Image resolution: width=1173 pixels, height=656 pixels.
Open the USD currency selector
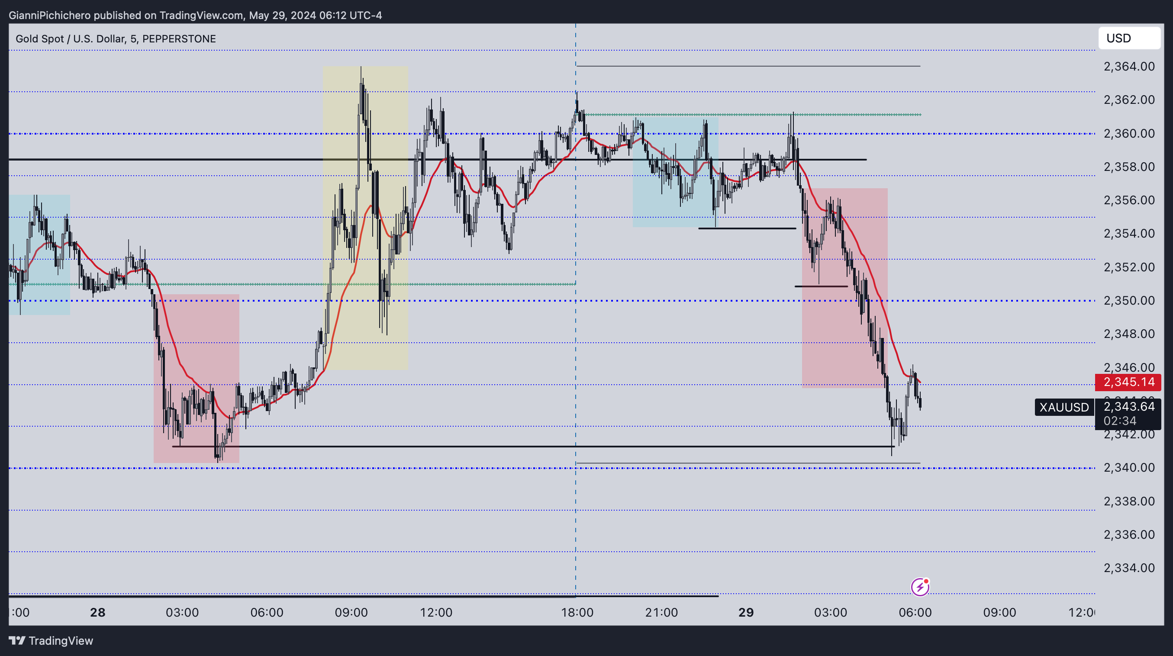click(1129, 38)
